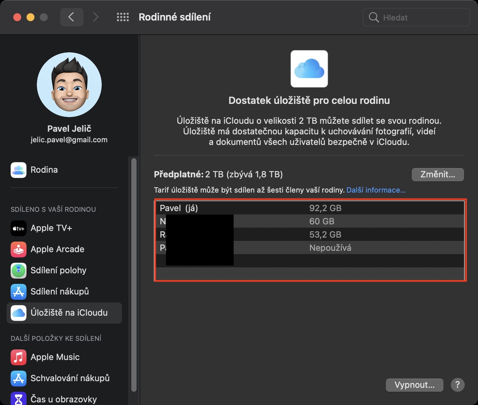Click the Apple Music note icon
Screen dimensions: 478x405
click(x=19, y=357)
